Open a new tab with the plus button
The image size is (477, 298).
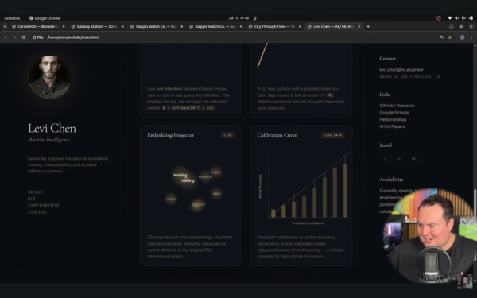pyautogui.click(x=368, y=27)
